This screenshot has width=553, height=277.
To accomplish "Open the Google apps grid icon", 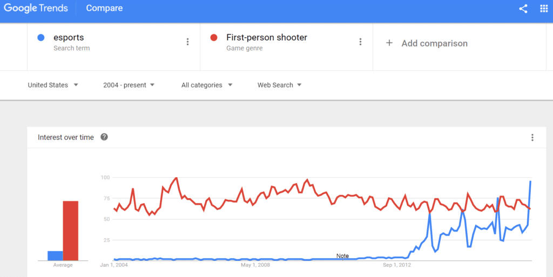I will click(544, 9).
